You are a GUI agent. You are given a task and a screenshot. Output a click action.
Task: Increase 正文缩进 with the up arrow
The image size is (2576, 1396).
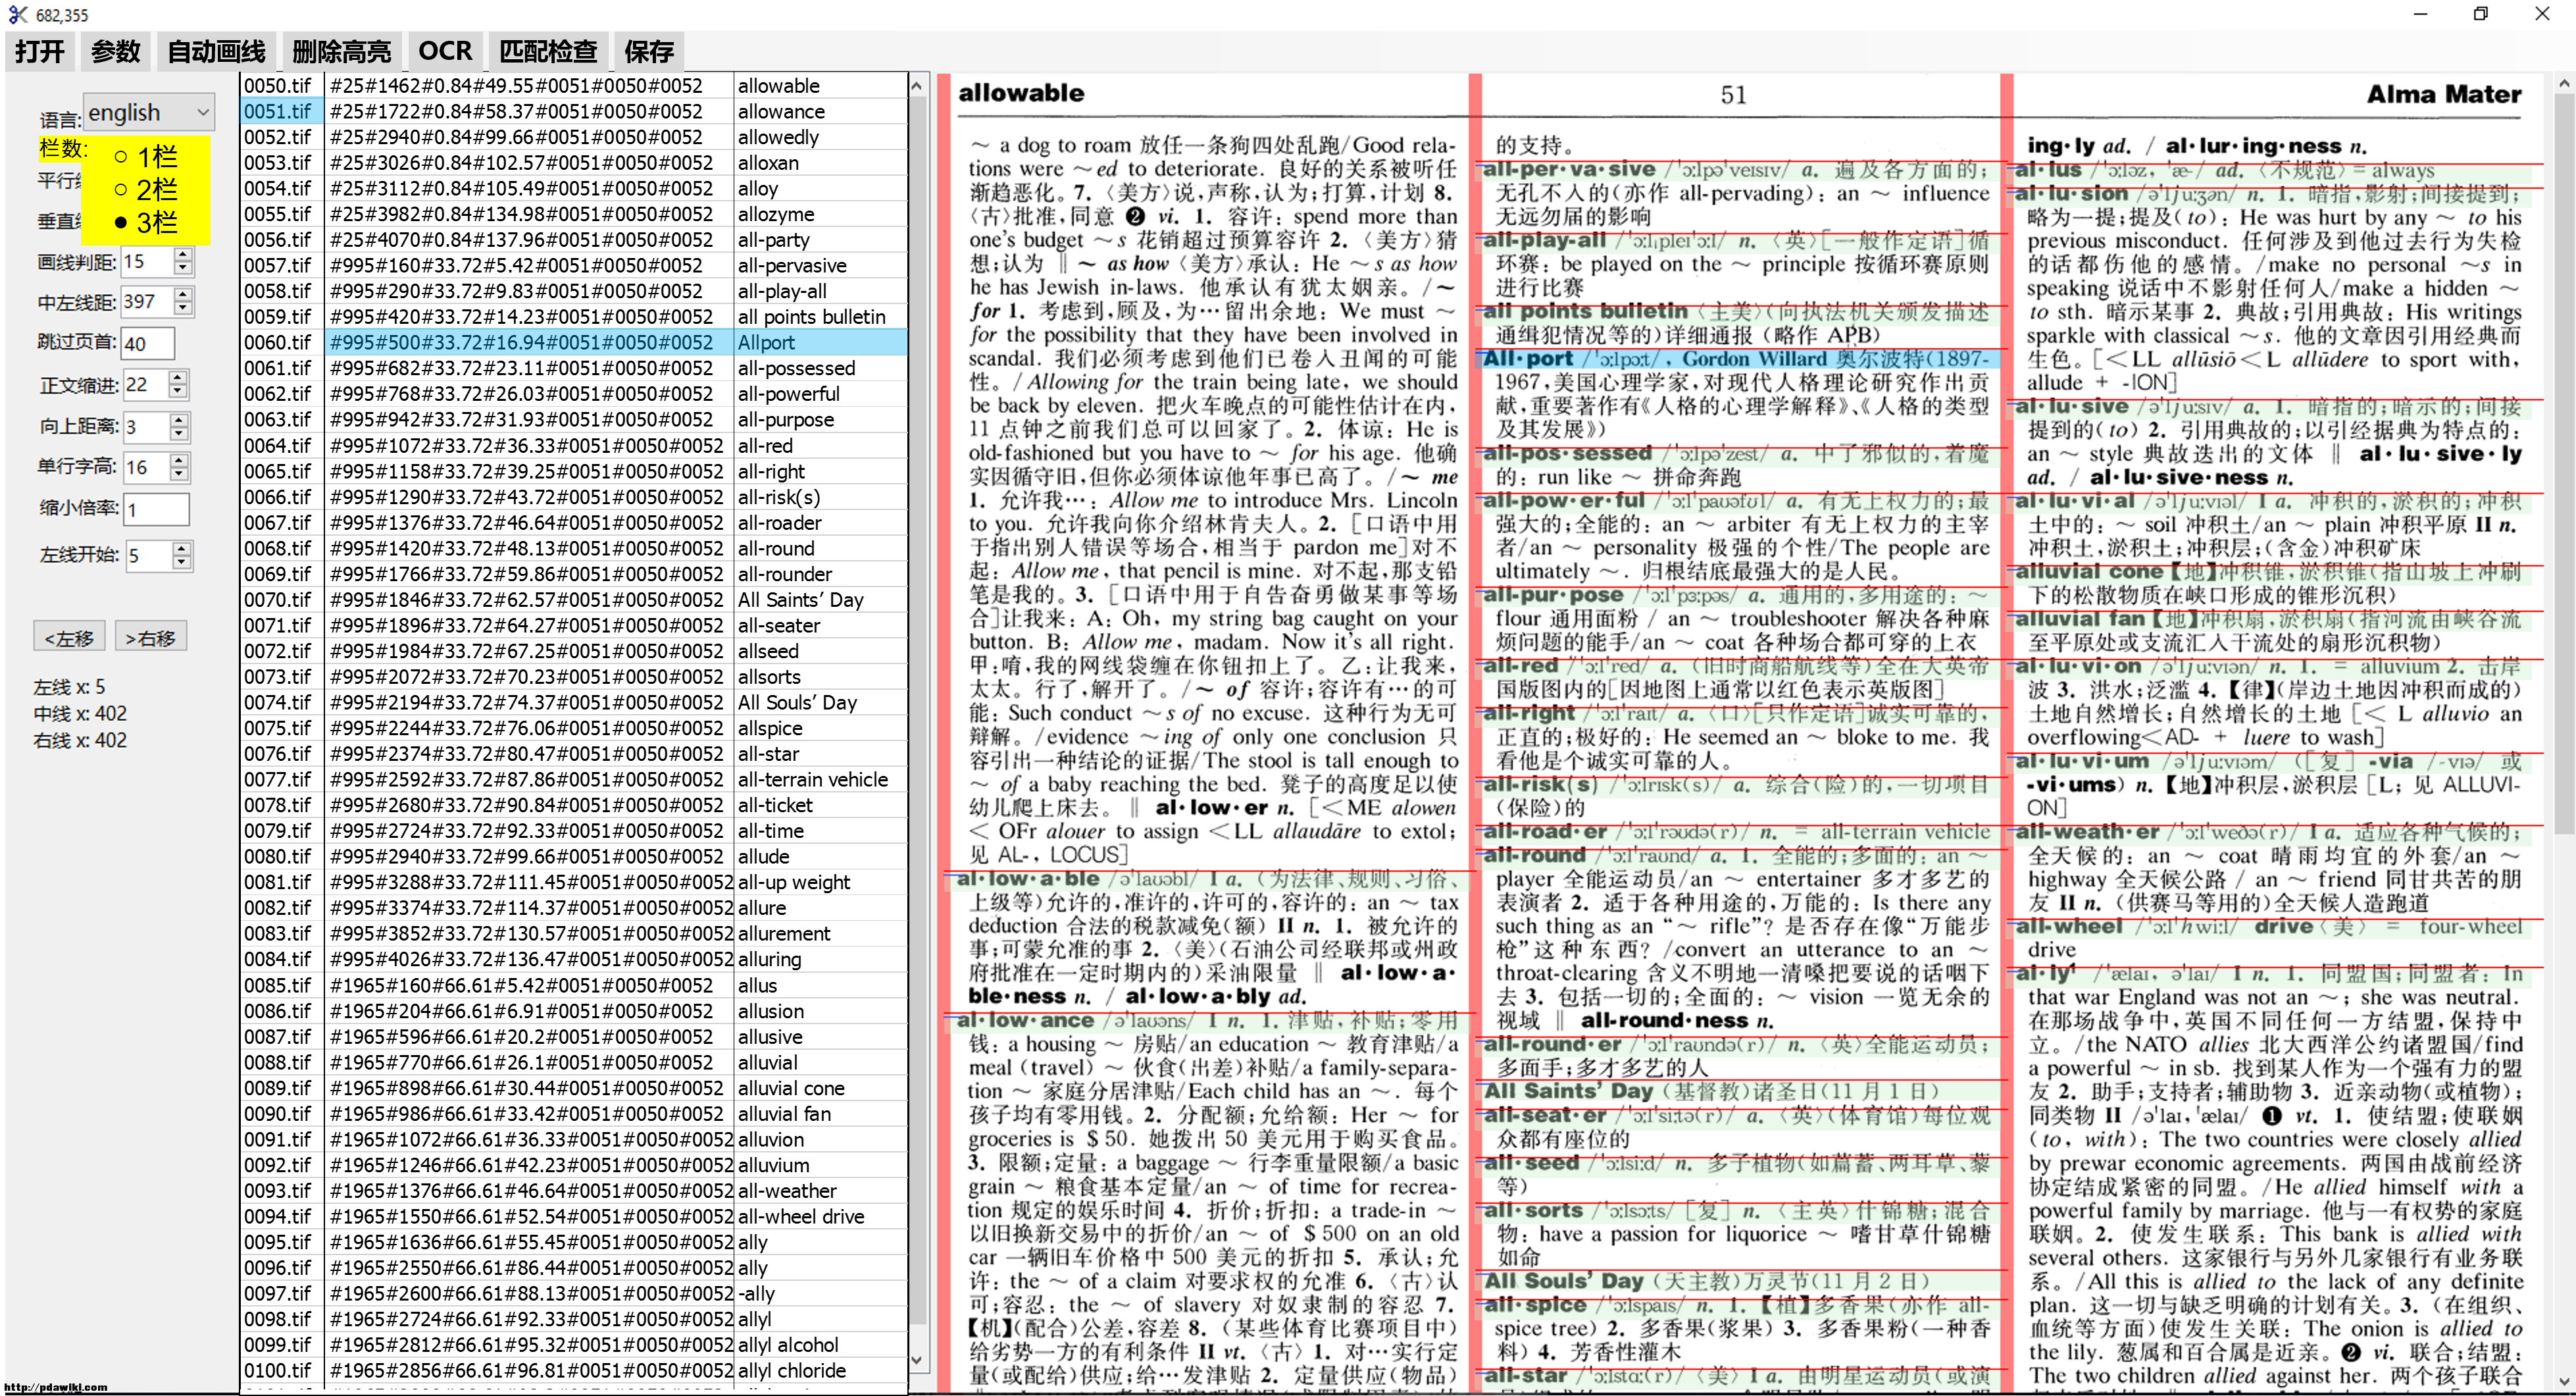pyautogui.click(x=178, y=377)
